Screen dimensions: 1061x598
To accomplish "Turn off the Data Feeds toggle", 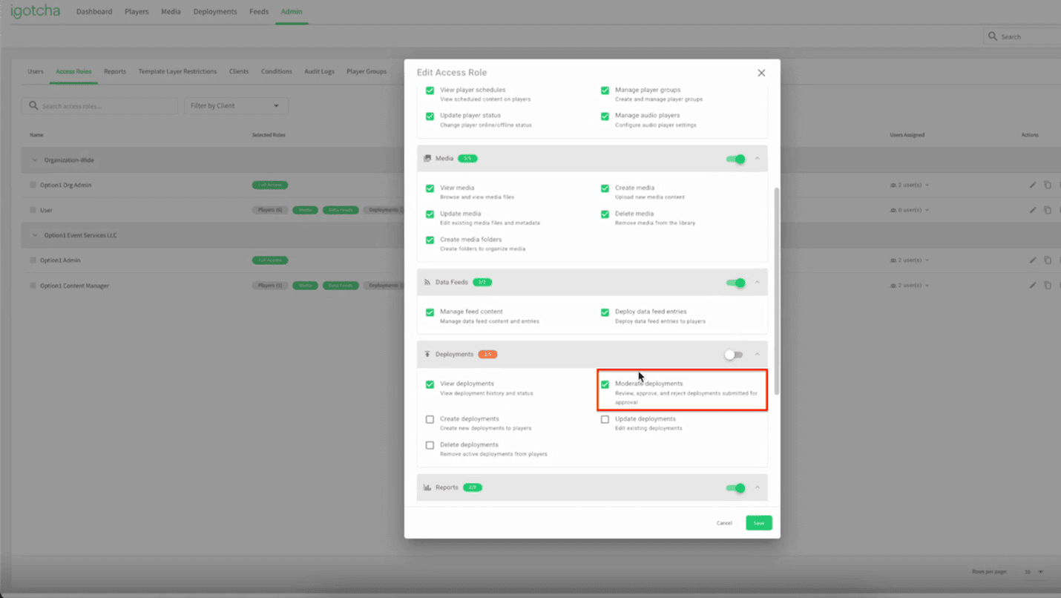I will (735, 283).
